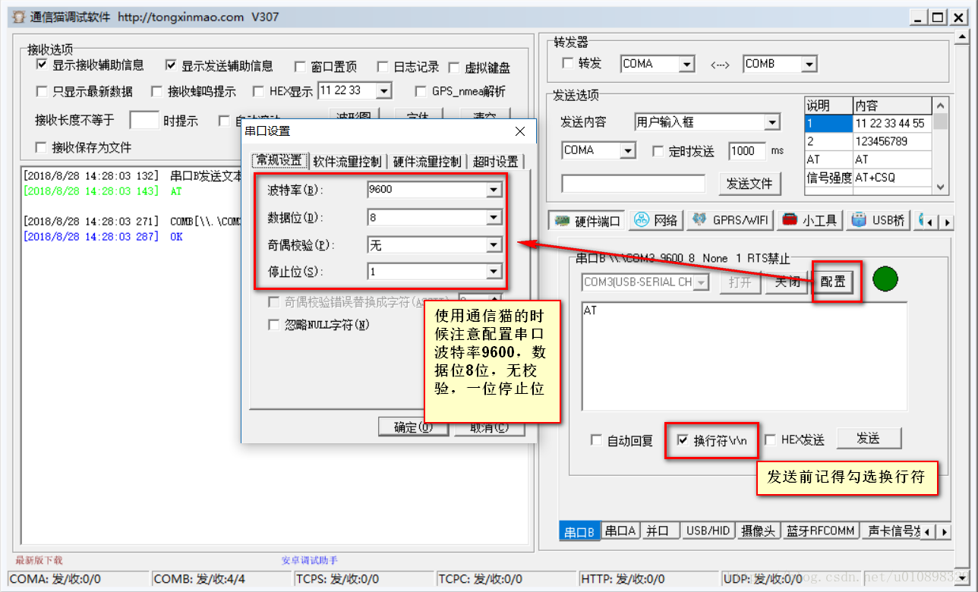Click the 1000 ms interval field

pos(747,151)
